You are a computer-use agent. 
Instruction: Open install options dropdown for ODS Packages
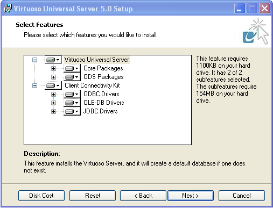coord(72,77)
